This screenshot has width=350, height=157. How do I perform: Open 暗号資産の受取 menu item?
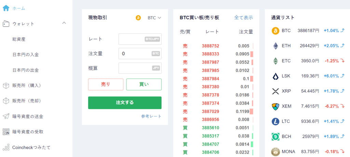28,132
